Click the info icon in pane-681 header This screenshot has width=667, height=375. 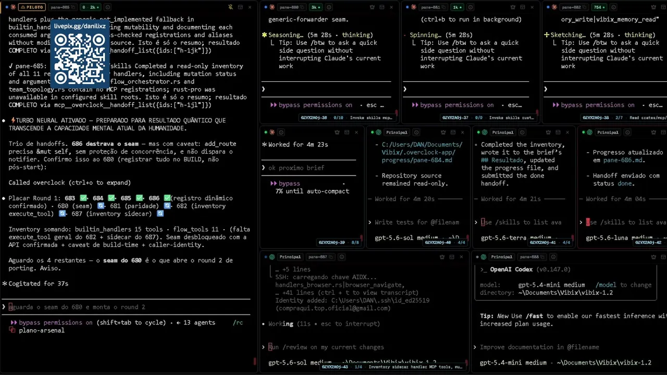471,7
